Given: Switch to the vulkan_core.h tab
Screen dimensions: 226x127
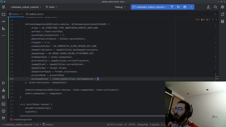Looking at the screenshot, I should click(x=35, y=14).
